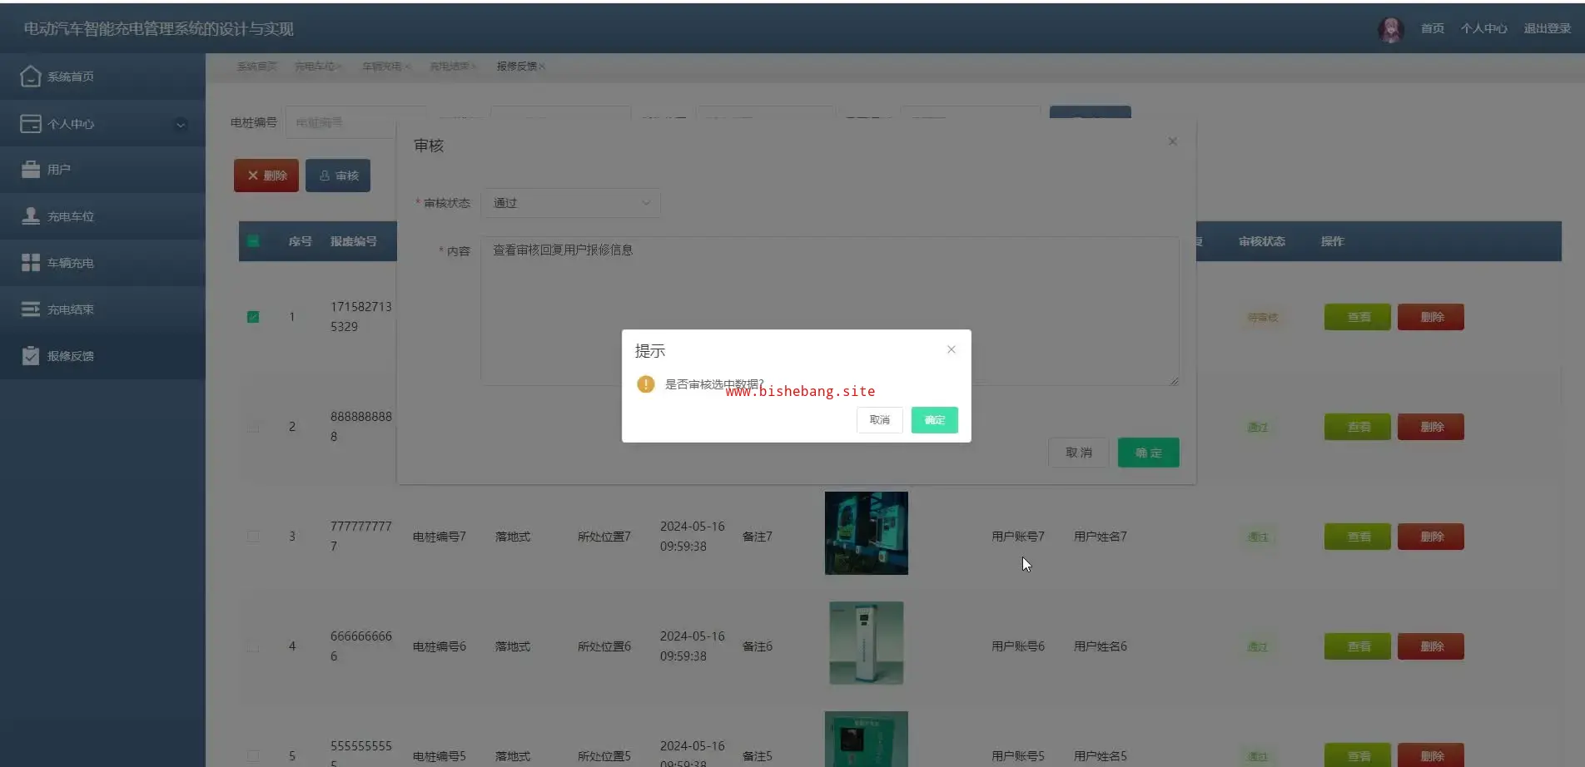The width and height of the screenshot is (1585, 767).
Task: Close the 充电车位 tab using its X
Action: [x=339, y=67]
